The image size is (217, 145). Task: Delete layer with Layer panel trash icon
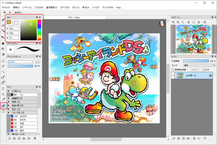(205, 138)
